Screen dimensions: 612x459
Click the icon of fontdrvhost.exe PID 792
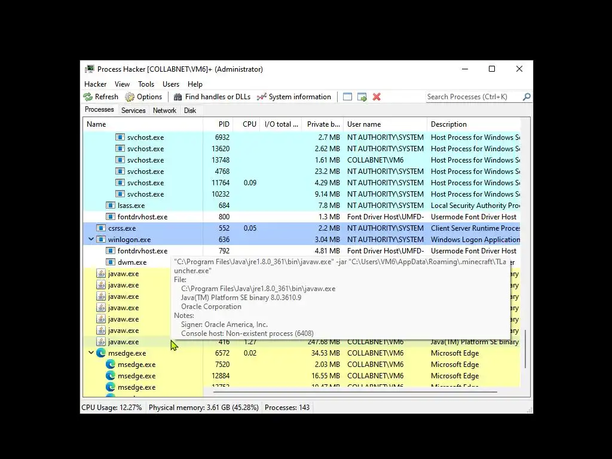click(111, 250)
